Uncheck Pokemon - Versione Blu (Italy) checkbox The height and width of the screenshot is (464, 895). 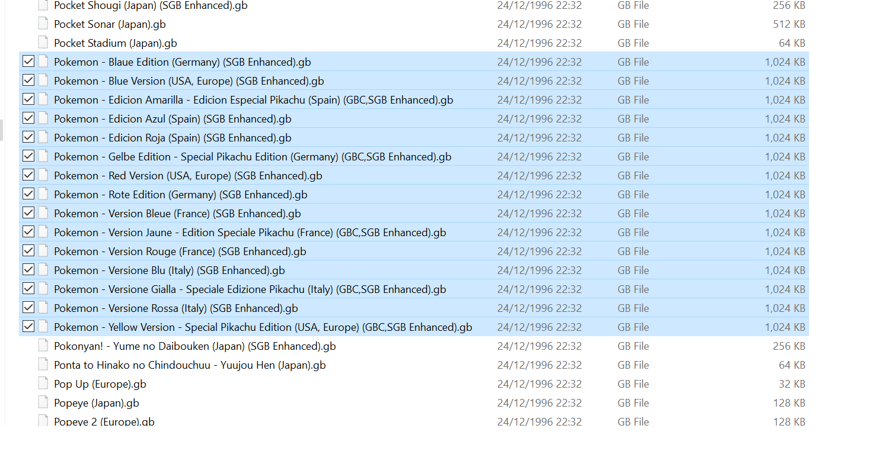pyautogui.click(x=28, y=269)
